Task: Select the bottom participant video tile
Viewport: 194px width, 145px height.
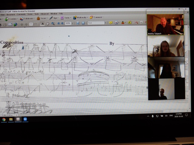Action: click(166, 89)
